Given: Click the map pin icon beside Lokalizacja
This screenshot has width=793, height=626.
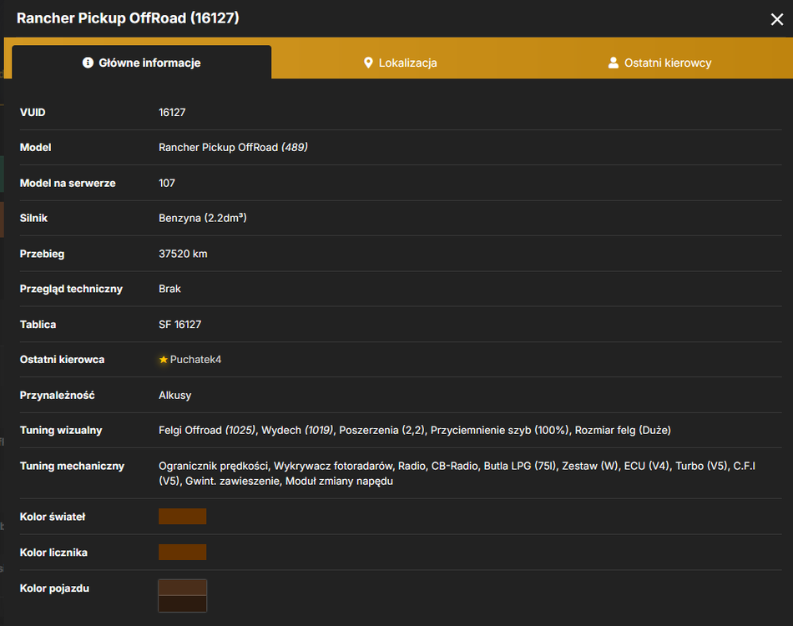Looking at the screenshot, I should click(368, 63).
